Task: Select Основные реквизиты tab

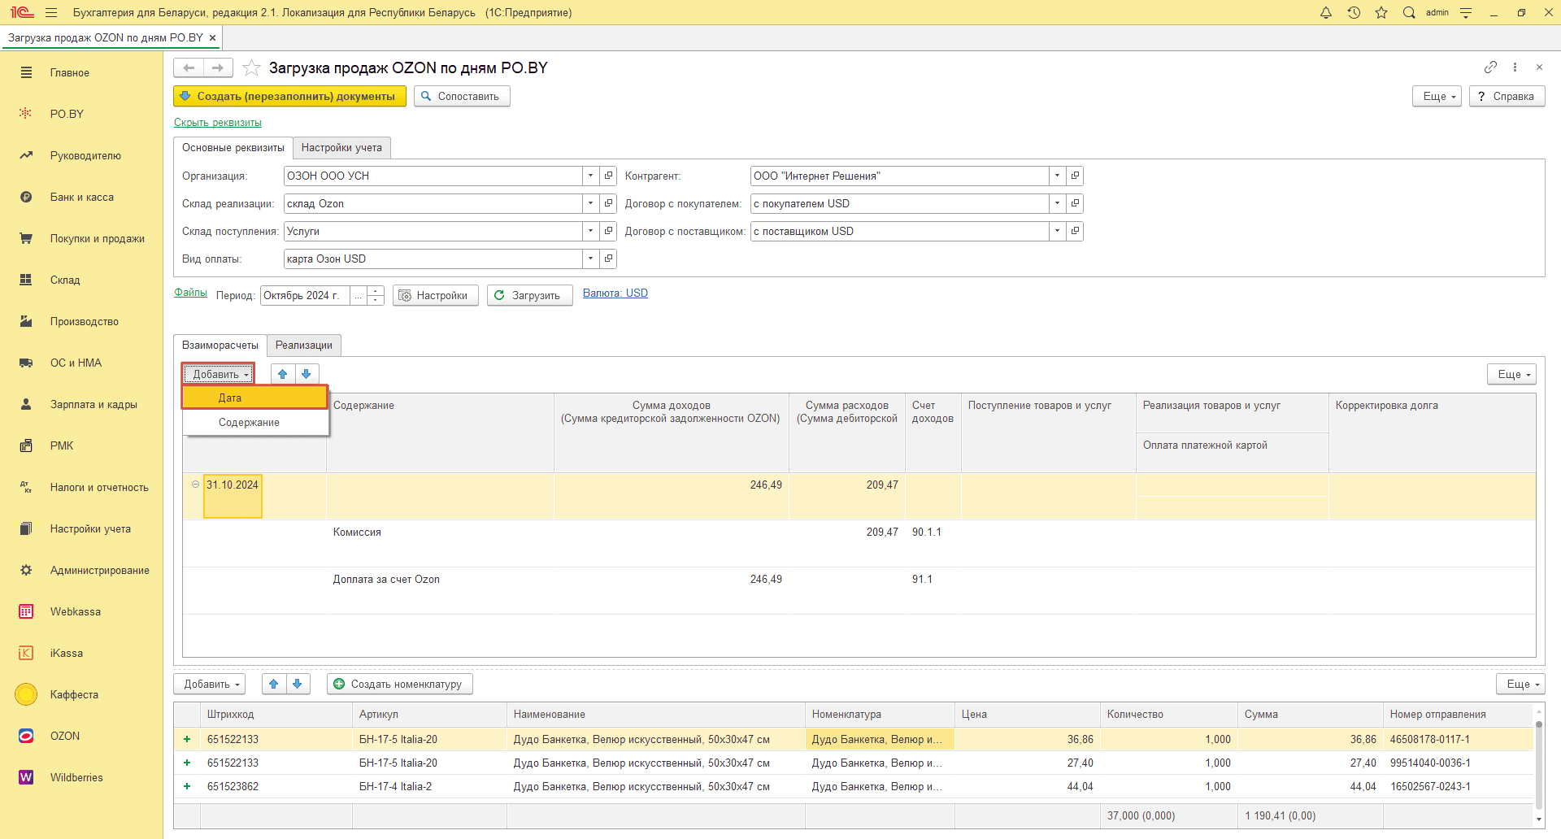Action: click(233, 147)
